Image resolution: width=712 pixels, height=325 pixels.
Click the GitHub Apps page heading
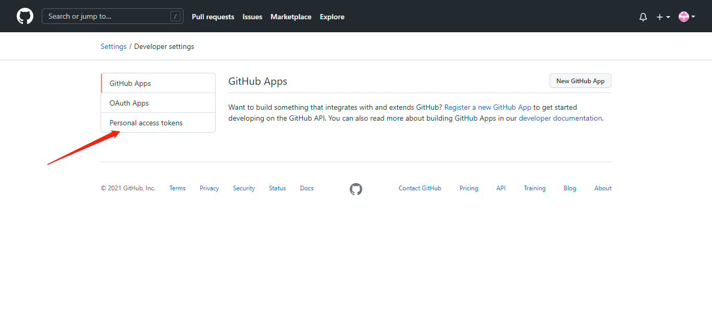[x=258, y=81]
